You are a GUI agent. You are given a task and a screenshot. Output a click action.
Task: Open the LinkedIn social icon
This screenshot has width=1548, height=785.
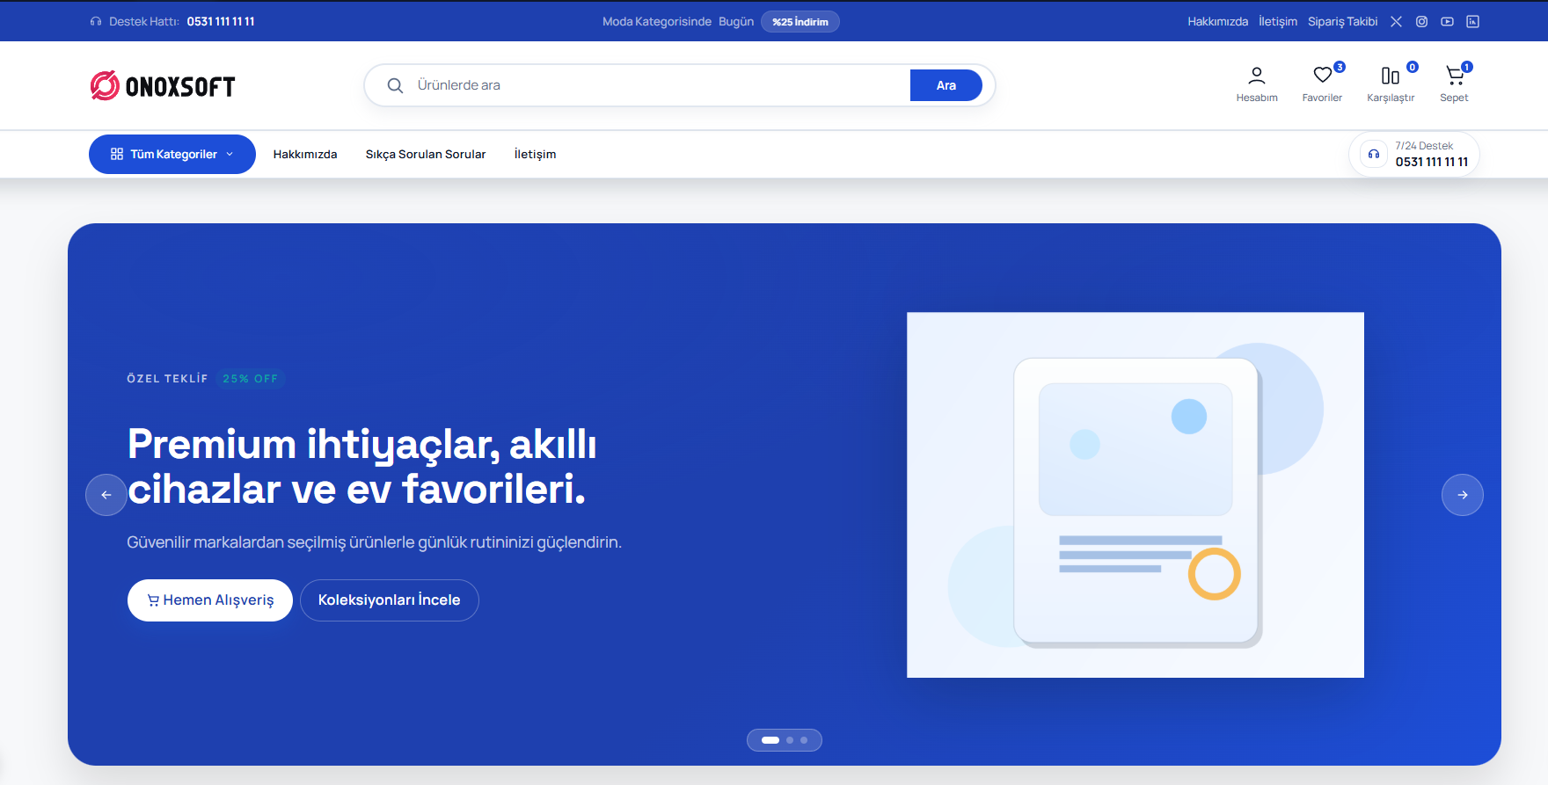click(x=1472, y=22)
